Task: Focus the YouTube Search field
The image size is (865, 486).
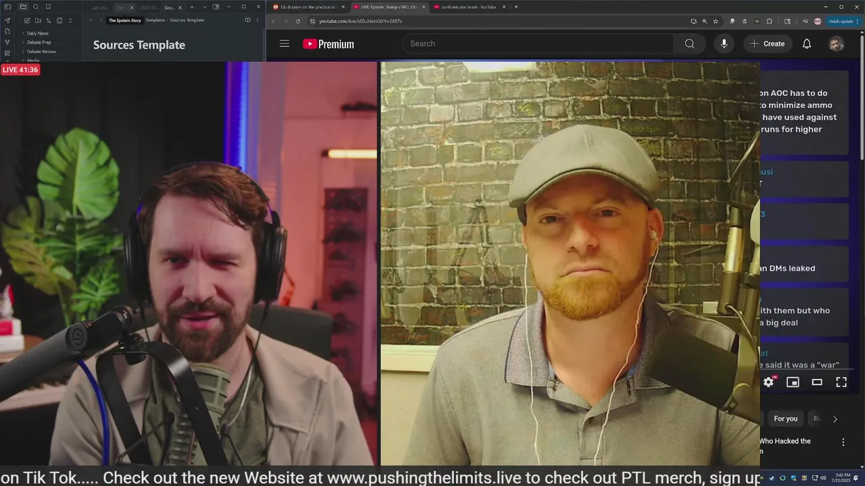Action: coord(538,44)
